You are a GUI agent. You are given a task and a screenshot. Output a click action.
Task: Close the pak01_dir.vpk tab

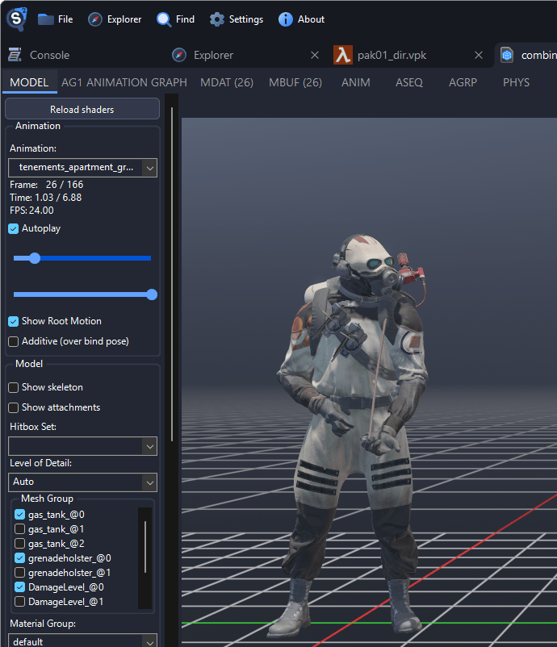point(479,55)
